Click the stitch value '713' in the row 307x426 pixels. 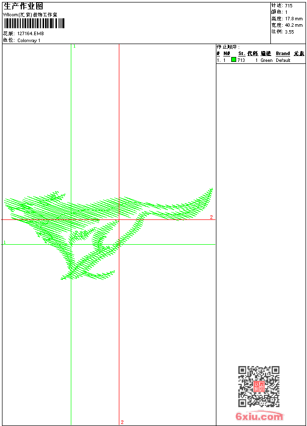point(241,60)
